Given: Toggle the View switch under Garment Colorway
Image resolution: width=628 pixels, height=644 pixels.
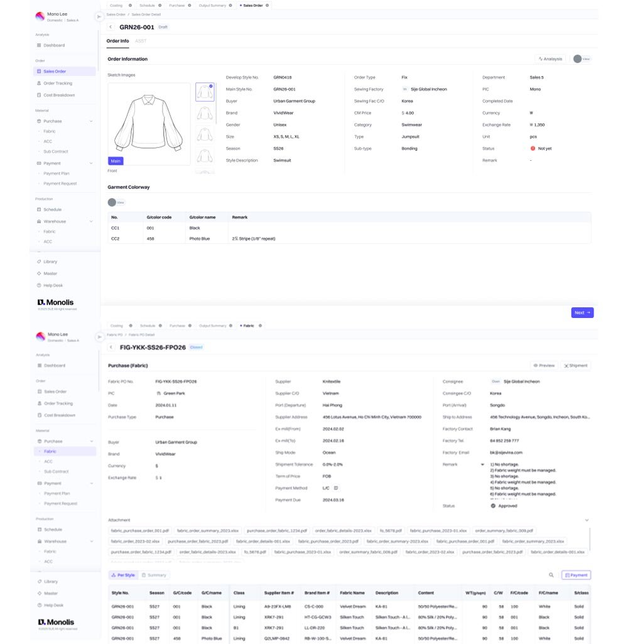Looking at the screenshot, I should click(x=116, y=202).
